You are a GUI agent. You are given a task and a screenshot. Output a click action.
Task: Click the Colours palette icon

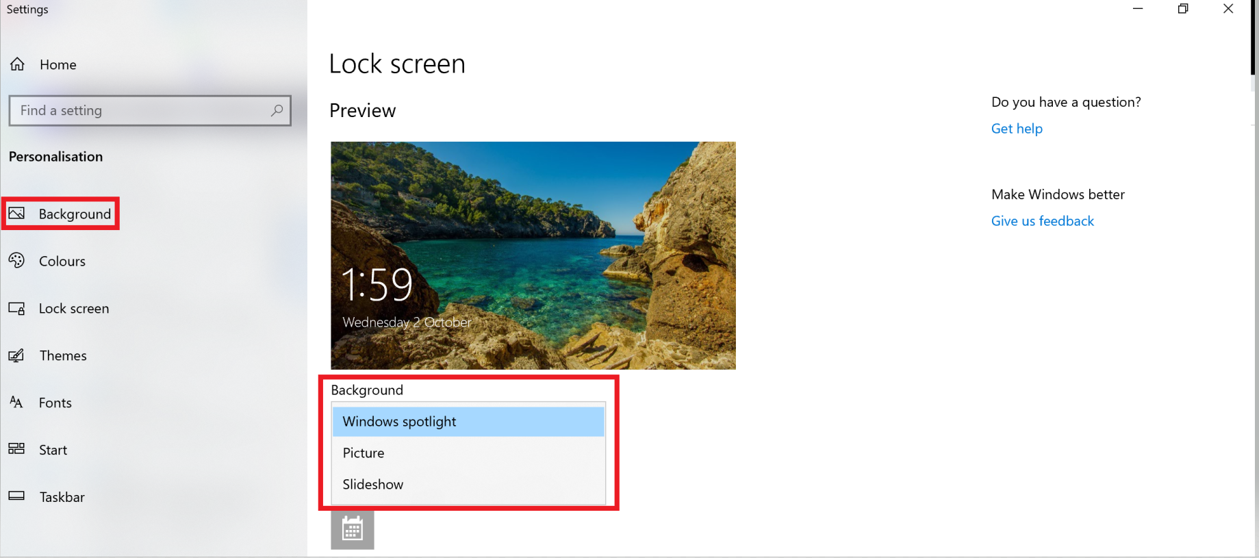click(x=16, y=260)
